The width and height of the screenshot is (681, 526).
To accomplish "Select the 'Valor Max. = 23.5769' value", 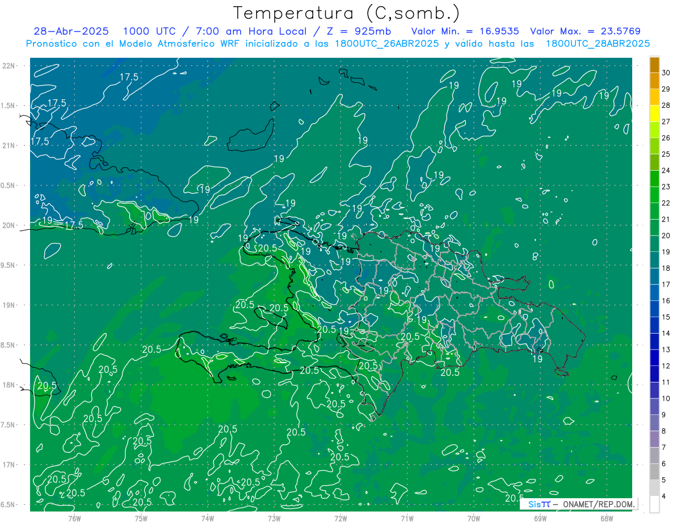I will point(586,31).
